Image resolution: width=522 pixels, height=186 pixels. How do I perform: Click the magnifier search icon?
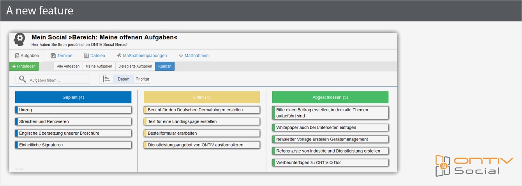(23, 79)
